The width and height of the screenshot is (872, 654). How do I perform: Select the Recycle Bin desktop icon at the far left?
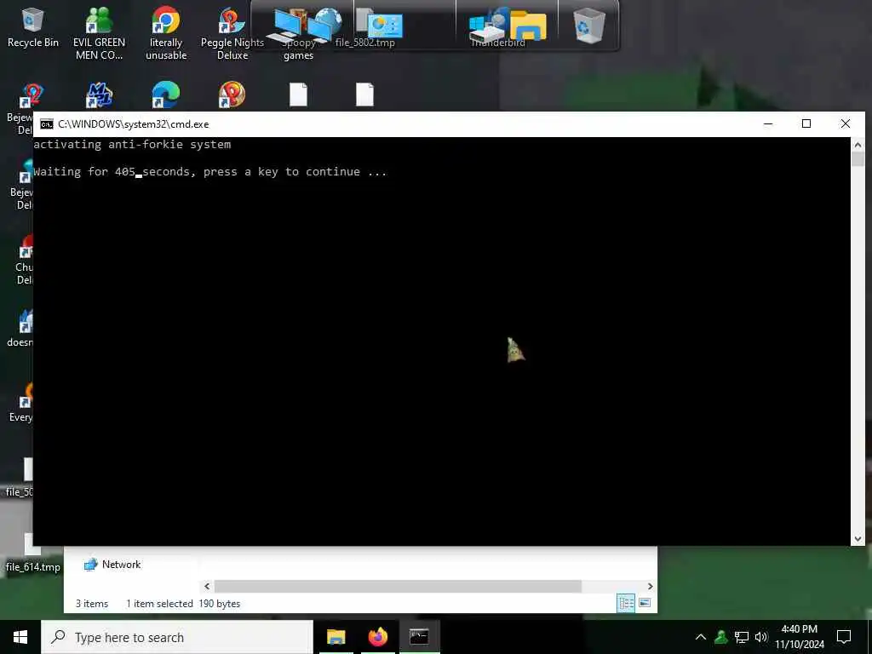[33, 27]
